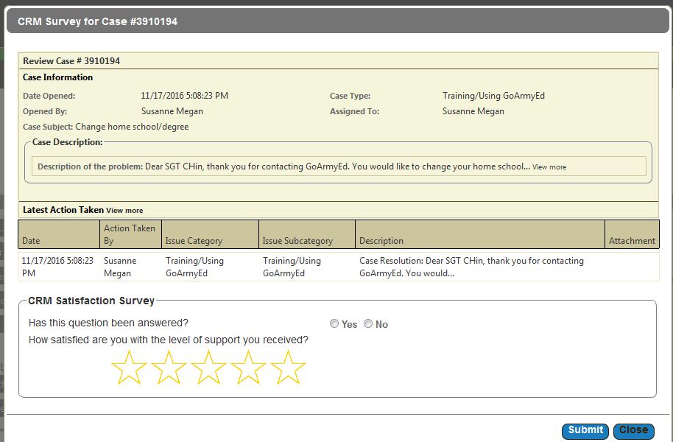Click the Date column header
The image size is (673, 442).
pyautogui.click(x=59, y=234)
